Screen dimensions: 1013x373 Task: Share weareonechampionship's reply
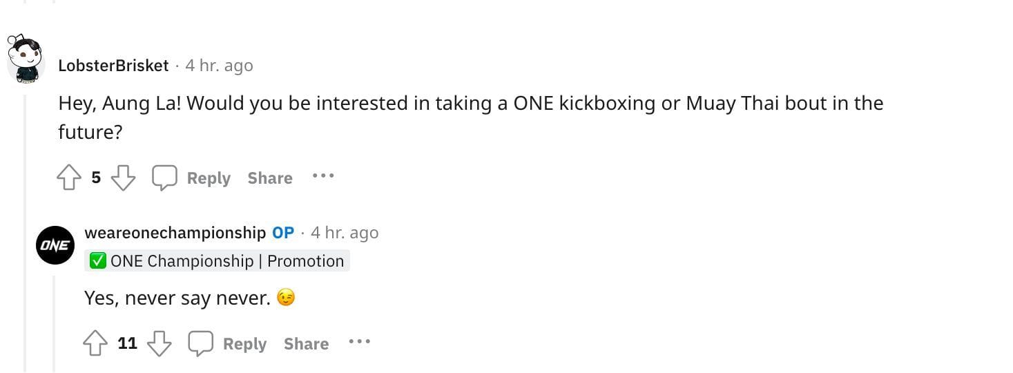(x=306, y=343)
